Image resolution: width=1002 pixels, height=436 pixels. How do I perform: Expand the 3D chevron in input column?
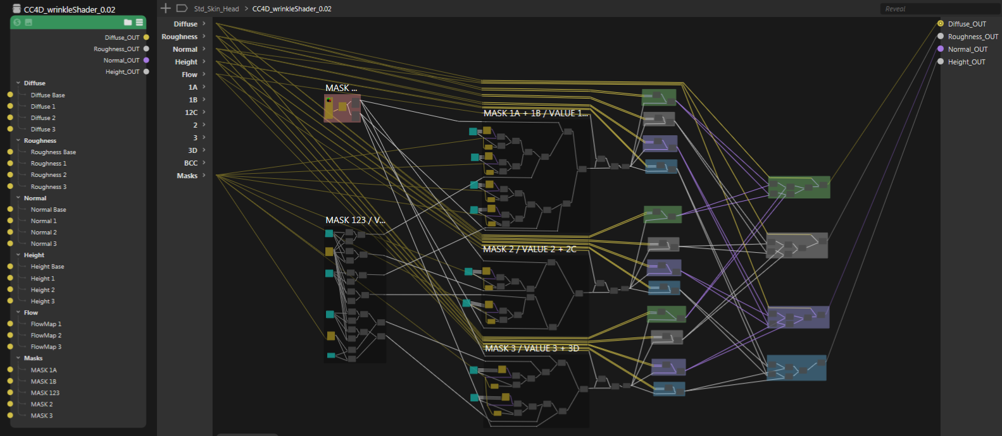tap(204, 150)
